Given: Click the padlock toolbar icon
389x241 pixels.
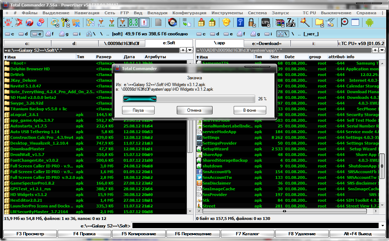Looking at the screenshot, I should [251, 22].
